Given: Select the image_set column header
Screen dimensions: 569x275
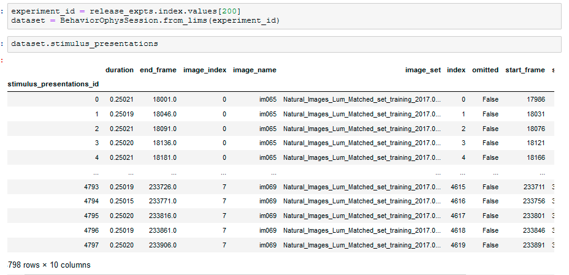Looking at the screenshot, I should click(423, 70).
